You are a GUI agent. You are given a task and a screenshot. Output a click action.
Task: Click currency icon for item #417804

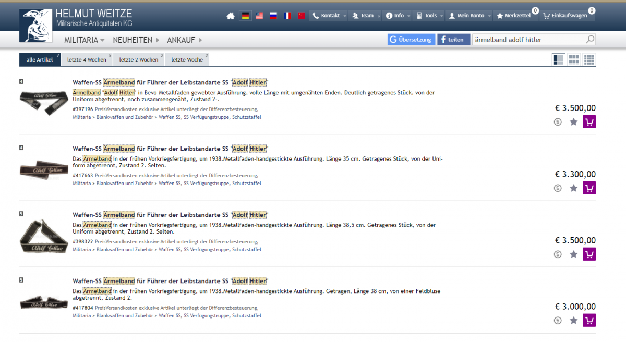coord(558,321)
